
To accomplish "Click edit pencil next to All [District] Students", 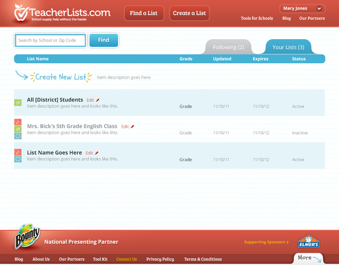I will (97, 100).
